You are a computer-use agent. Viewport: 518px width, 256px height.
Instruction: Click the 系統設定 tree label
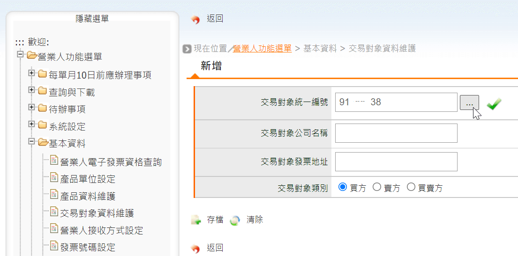point(68,126)
